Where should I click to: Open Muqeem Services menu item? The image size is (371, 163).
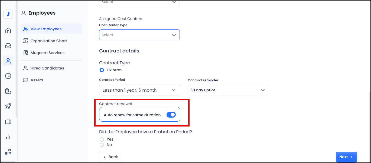pos(47,53)
